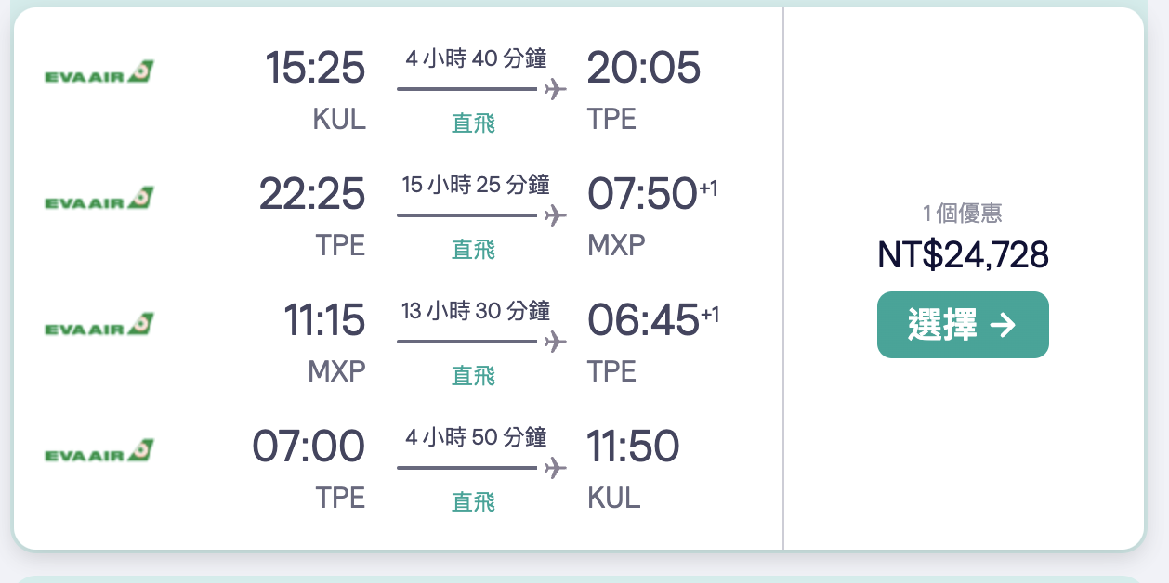
Task: Click the EVA Air logo on the 11:15 MXP departure
Action: pyautogui.click(x=99, y=325)
